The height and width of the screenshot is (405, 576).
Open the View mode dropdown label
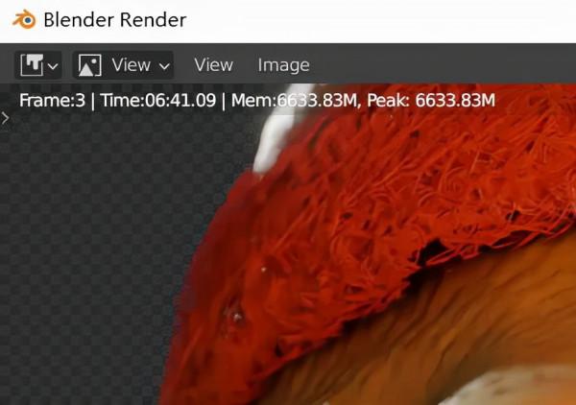click(x=132, y=65)
